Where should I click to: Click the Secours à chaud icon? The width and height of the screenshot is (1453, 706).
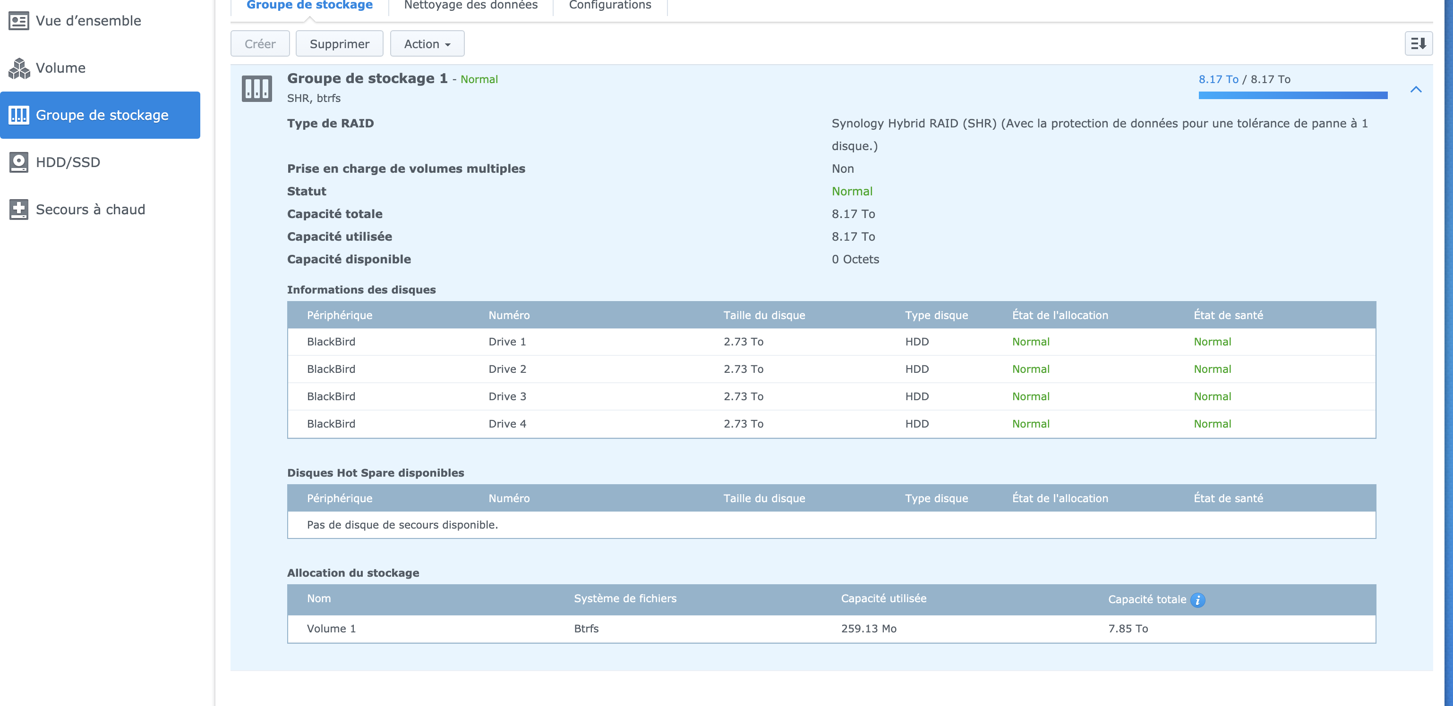18,210
